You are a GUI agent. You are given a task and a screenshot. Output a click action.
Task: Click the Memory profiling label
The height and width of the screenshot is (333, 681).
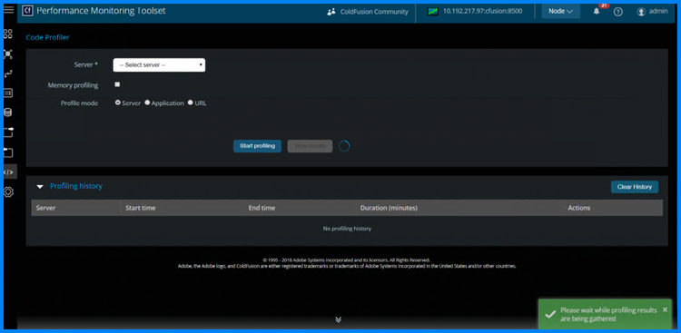73,85
